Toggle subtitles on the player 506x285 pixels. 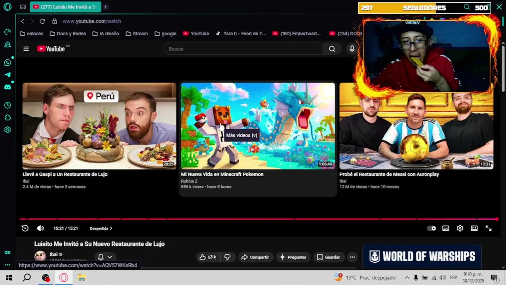(445, 228)
